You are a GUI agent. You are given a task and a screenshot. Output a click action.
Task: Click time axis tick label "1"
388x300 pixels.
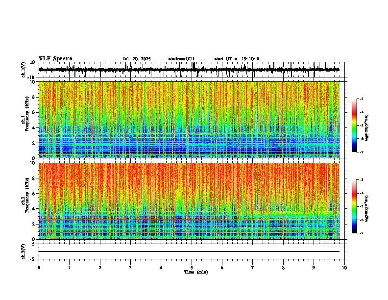[69, 268]
